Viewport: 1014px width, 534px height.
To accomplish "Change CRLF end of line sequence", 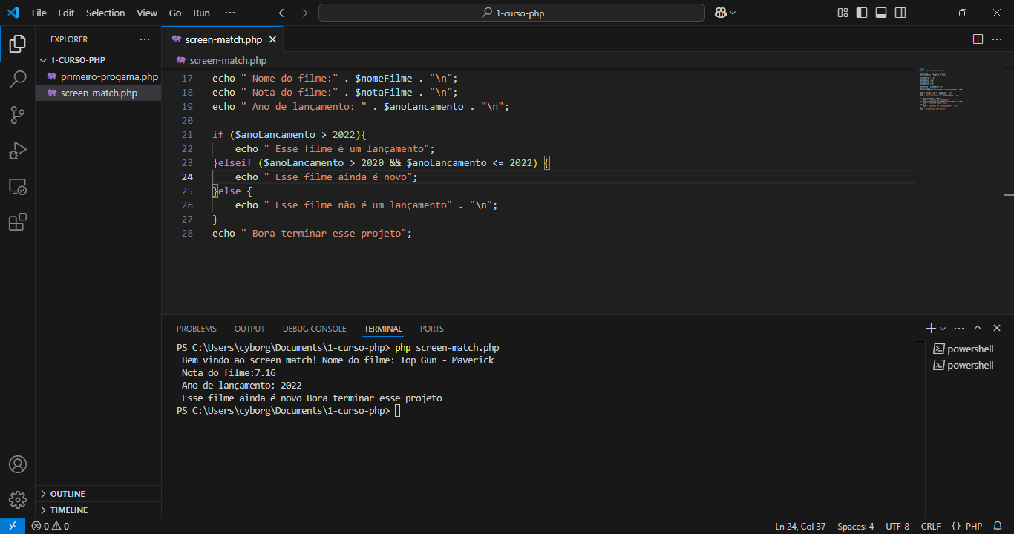I will 931,526.
